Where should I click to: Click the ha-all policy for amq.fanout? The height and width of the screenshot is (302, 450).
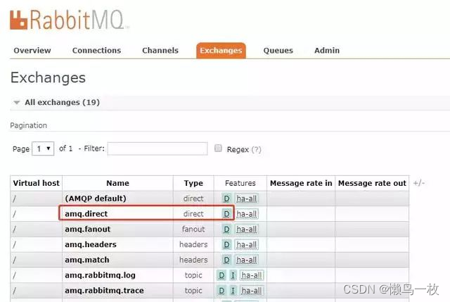247,229
